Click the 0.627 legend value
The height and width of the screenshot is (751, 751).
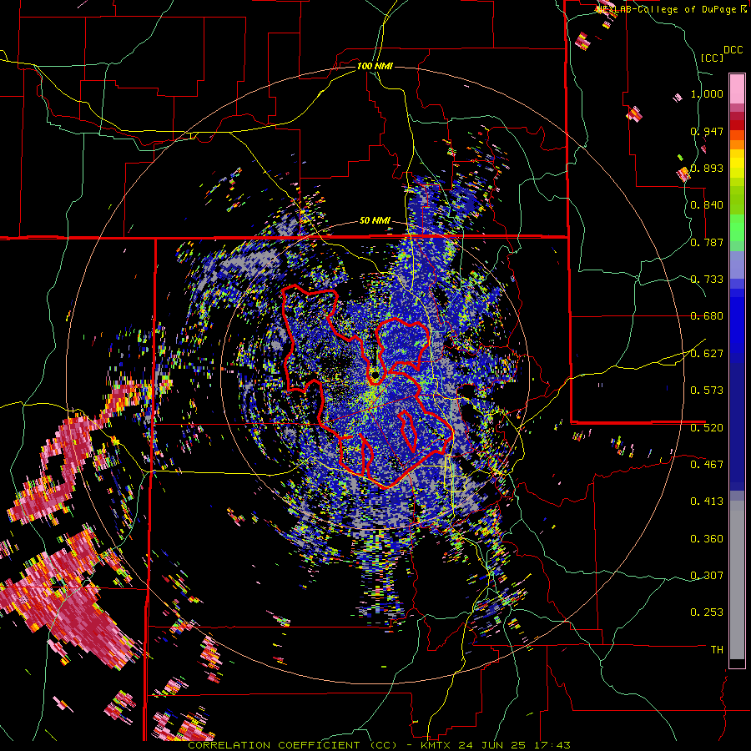(707, 354)
